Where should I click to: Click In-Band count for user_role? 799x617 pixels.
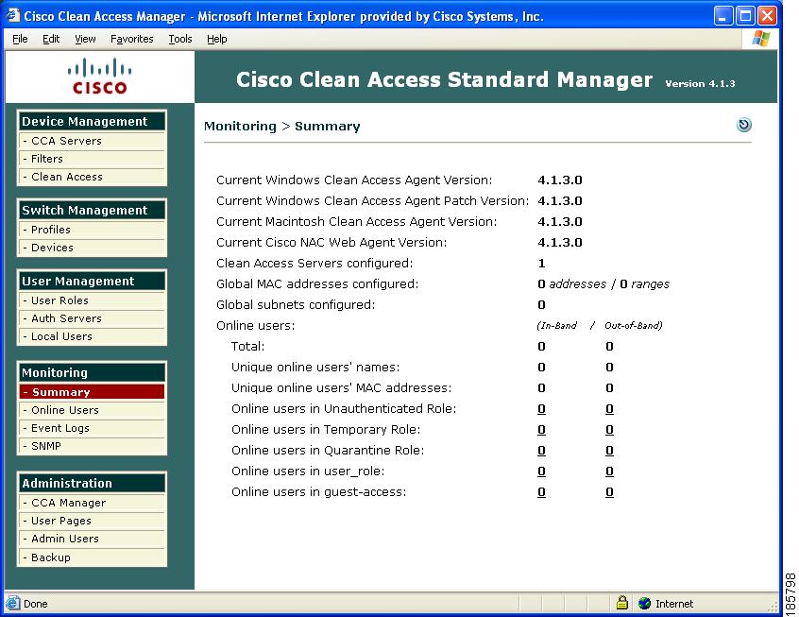coord(542,471)
